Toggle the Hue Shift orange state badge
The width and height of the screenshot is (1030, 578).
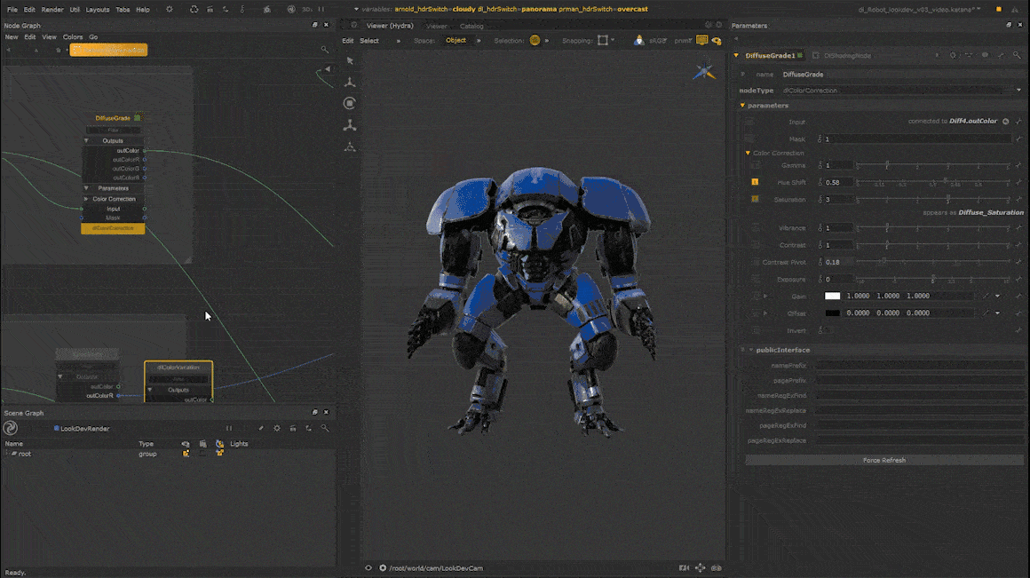tap(755, 182)
